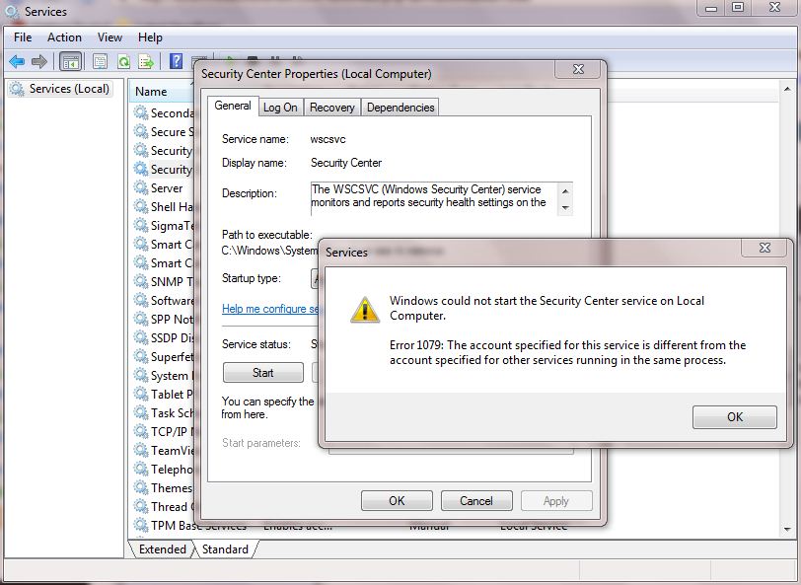Open the View menu
The height and width of the screenshot is (585, 801).
(x=109, y=37)
